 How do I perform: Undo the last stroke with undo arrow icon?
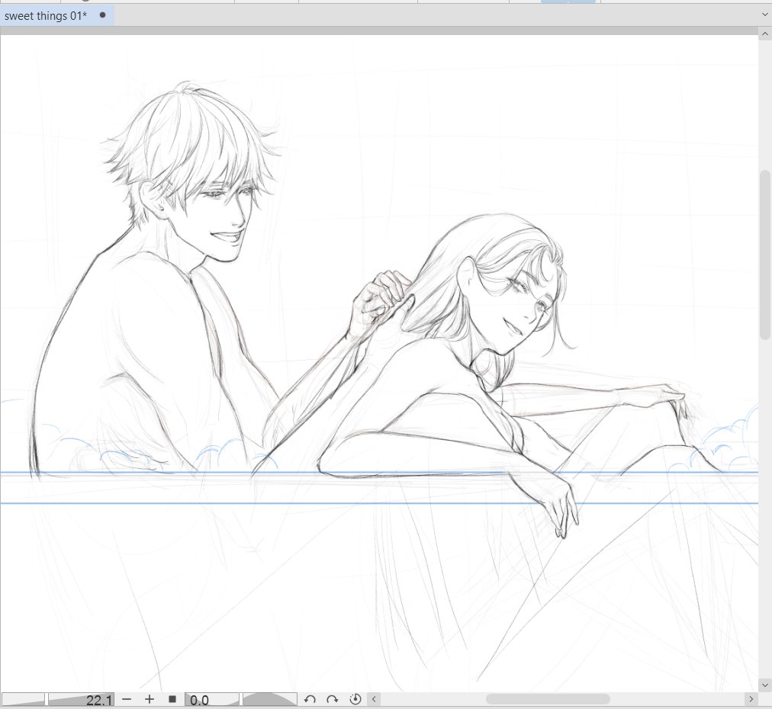(x=310, y=698)
